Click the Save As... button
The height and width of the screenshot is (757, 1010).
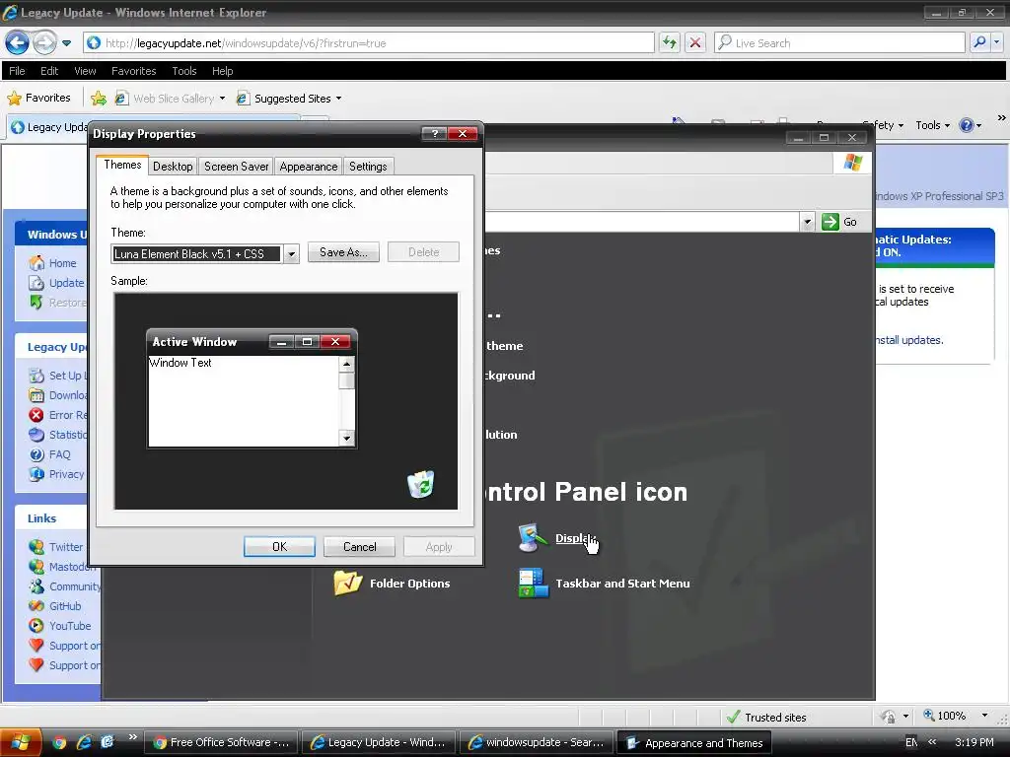tap(343, 252)
